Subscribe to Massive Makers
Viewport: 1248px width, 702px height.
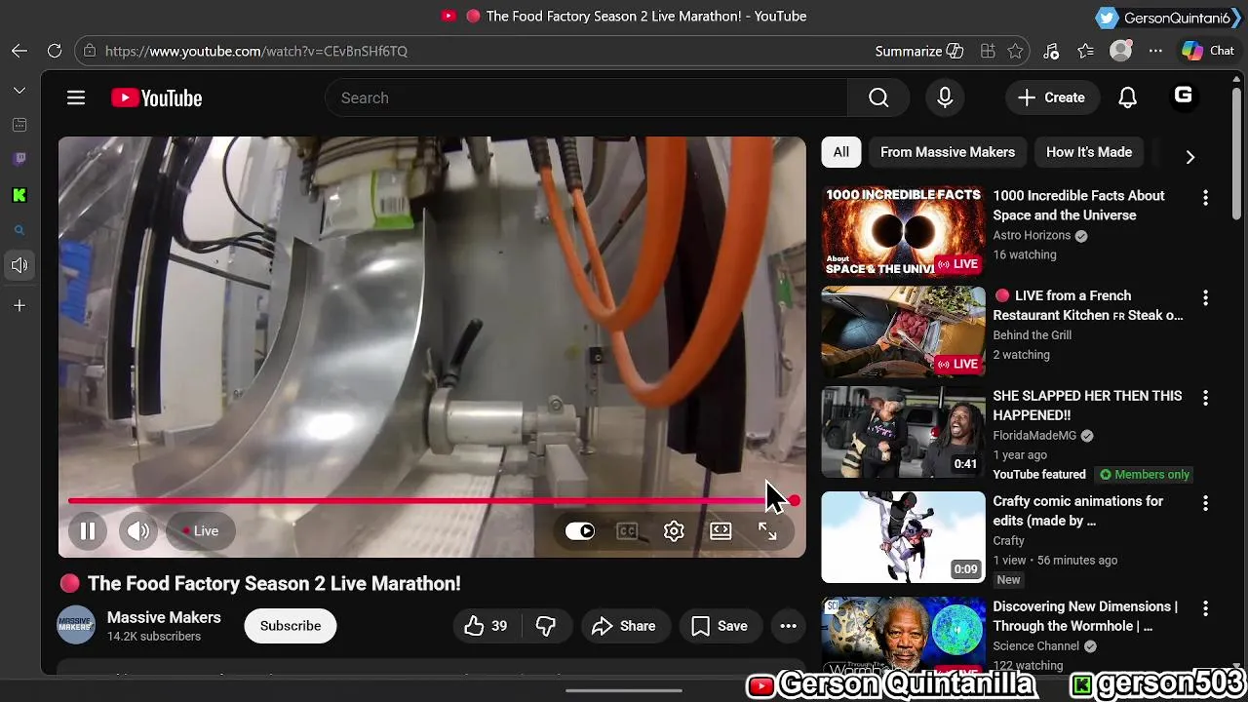[x=291, y=626]
